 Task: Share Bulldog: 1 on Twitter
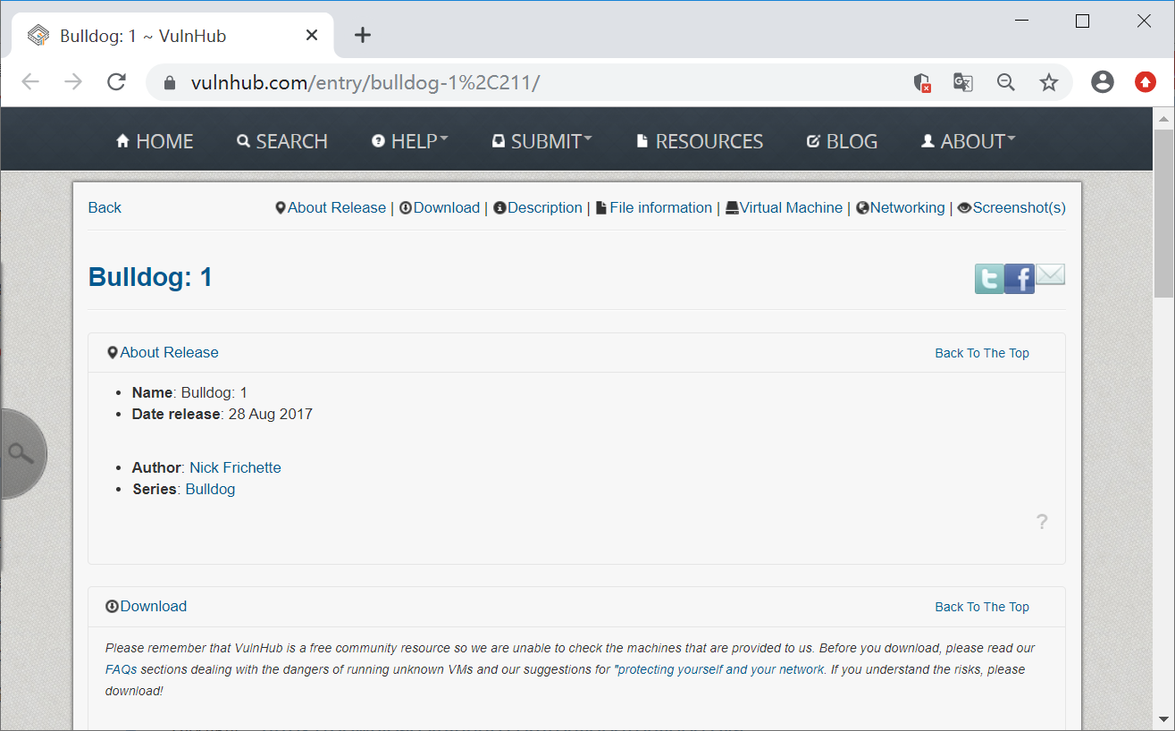pos(989,279)
